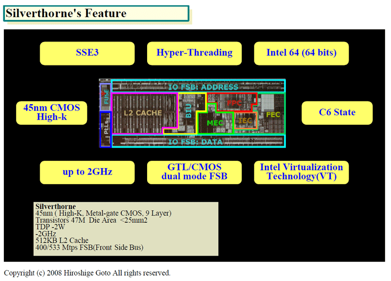Click the 45nm High-K Metal-gate CMOS line
This screenshot has width=391, height=281.
(x=104, y=213)
